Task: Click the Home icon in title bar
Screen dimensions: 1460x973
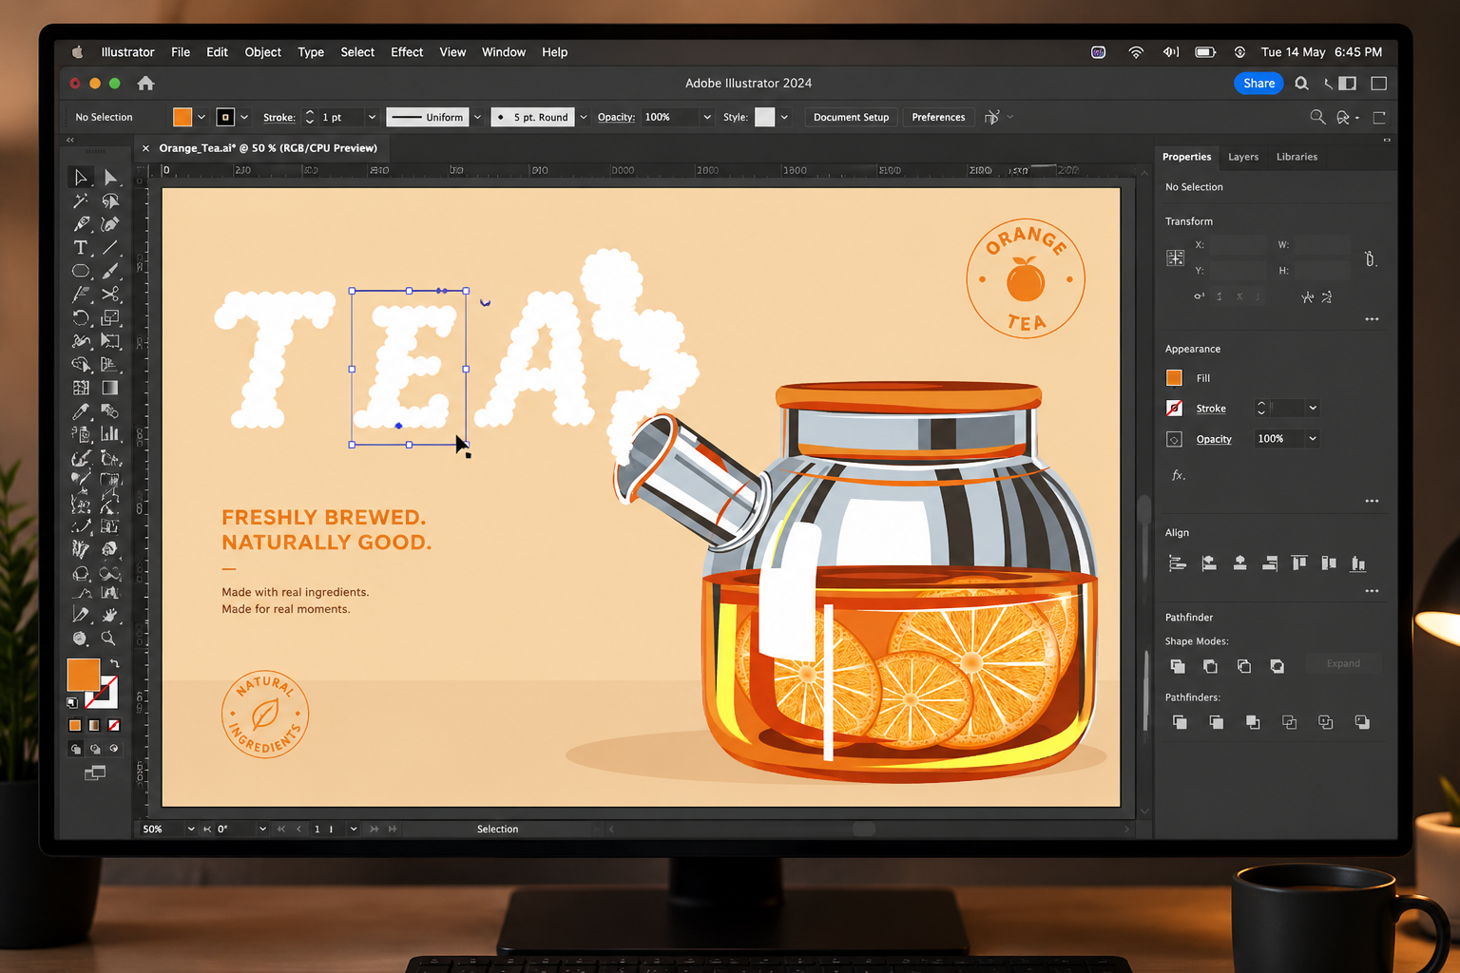Action: tap(145, 84)
